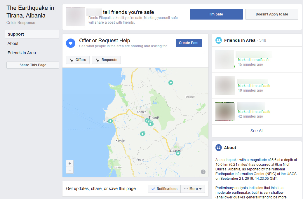This screenshot has height=199, width=303.
Task: Click the Doesn't Apply to Me button
Action: [271, 14]
